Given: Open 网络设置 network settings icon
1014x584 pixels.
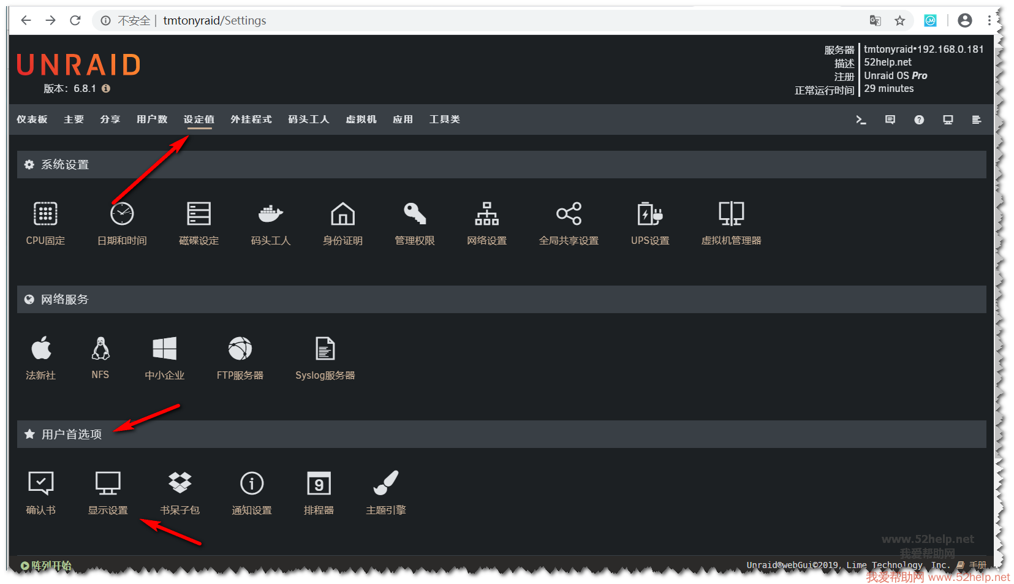Looking at the screenshot, I should click(x=486, y=214).
